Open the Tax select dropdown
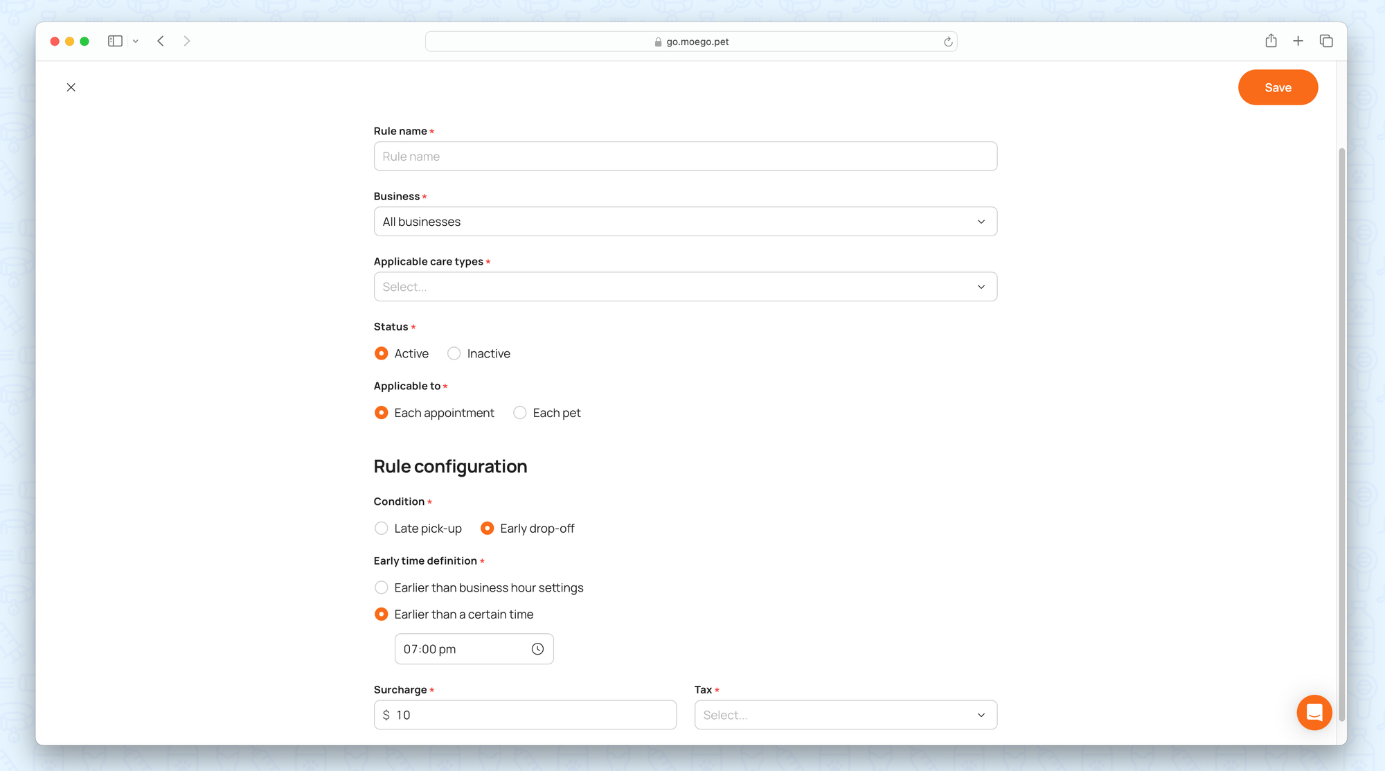This screenshot has height=771, width=1385. pyautogui.click(x=845, y=715)
